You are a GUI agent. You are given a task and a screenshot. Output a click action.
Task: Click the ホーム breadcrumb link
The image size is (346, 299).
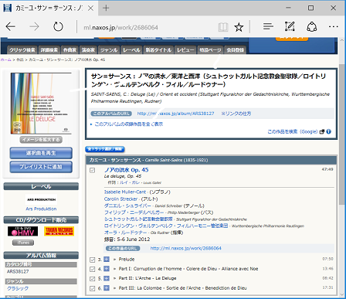point(6,59)
